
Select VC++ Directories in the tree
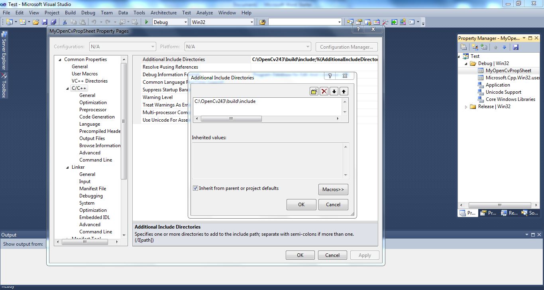[x=90, y=81]
